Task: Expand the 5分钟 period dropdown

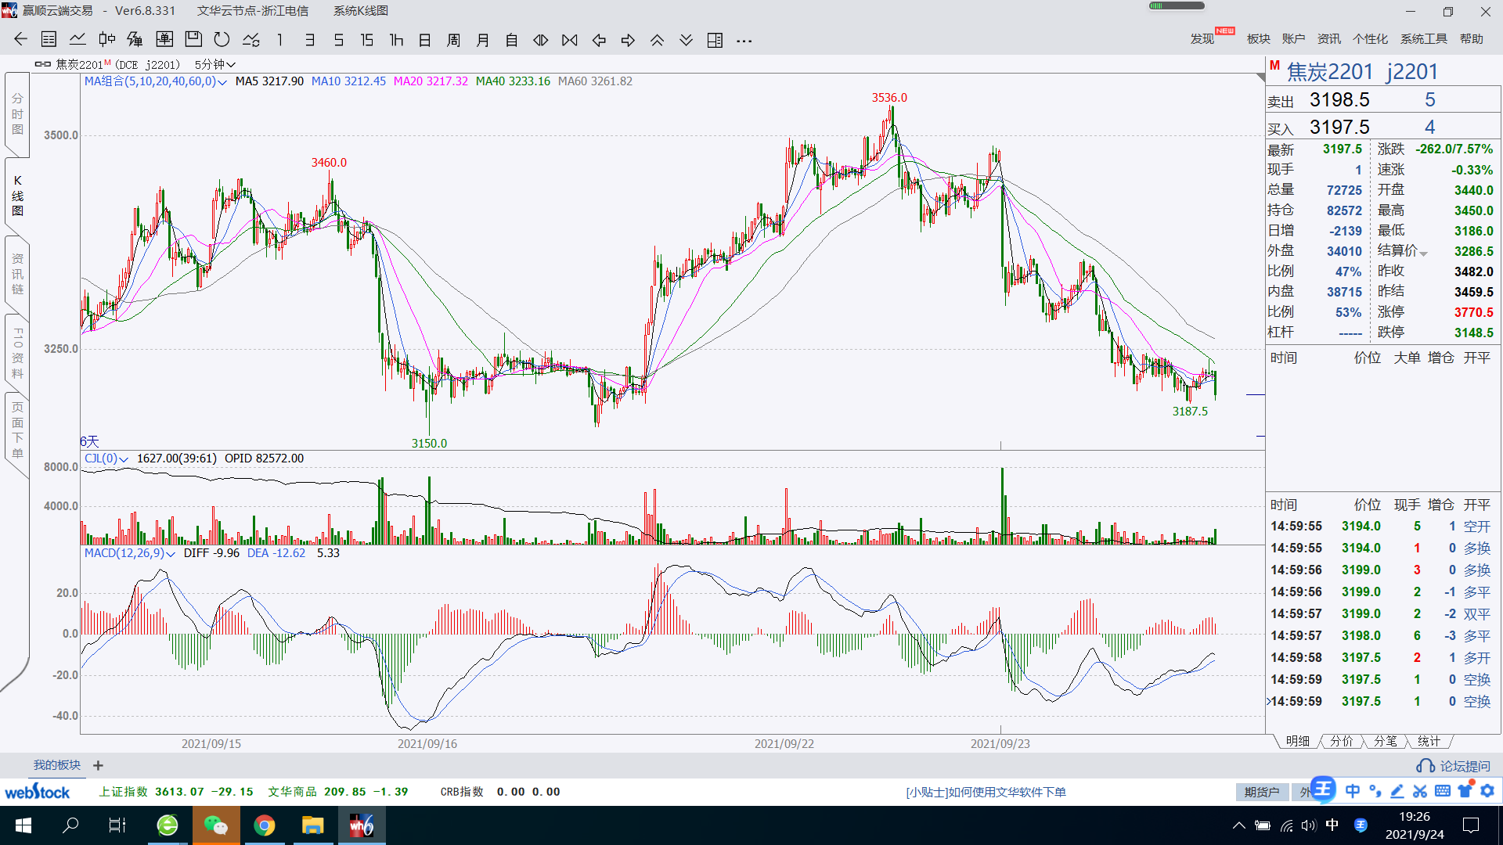Action: pos(214,64)
